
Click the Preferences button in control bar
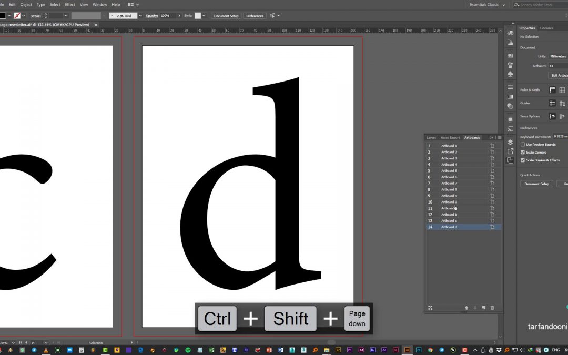(255, 16)
